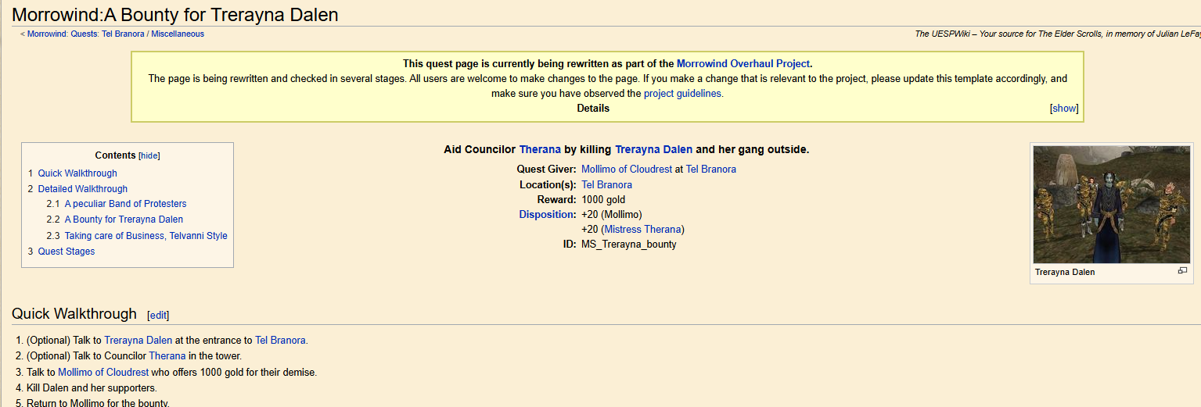
Task: Click the enlarge icon under Trerayna Dalen thumbnail
Action: click(x=1182, y=270)
